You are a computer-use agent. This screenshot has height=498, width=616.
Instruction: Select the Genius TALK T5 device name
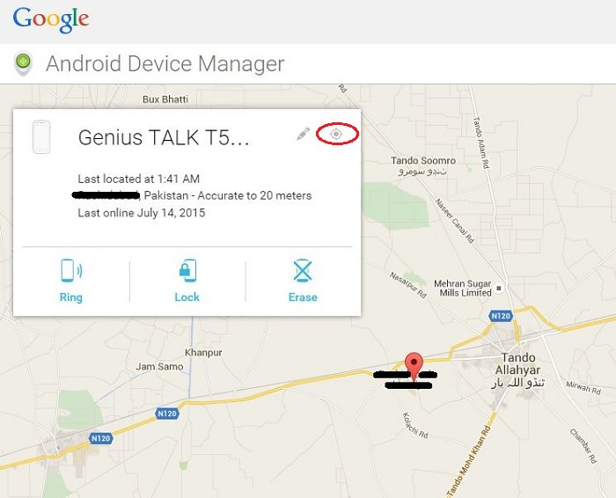164,137
